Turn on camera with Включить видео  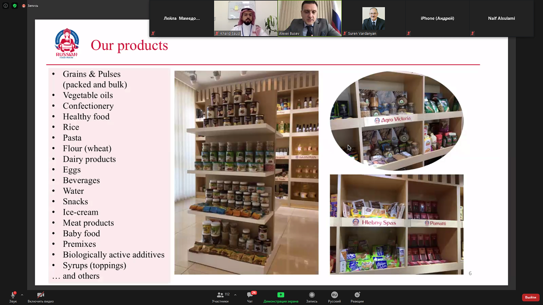point(41,297)
